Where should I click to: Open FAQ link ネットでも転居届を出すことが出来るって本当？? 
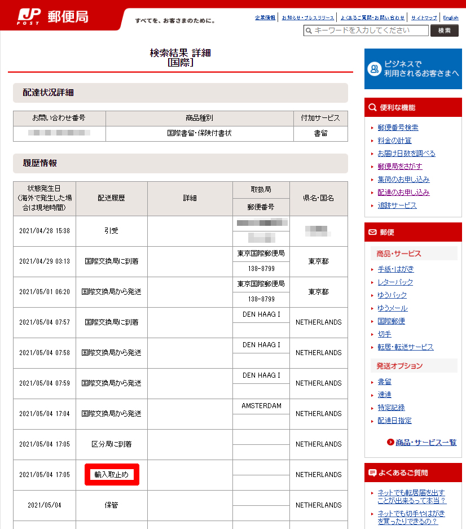pyautogui.click(x=412, y=497)
